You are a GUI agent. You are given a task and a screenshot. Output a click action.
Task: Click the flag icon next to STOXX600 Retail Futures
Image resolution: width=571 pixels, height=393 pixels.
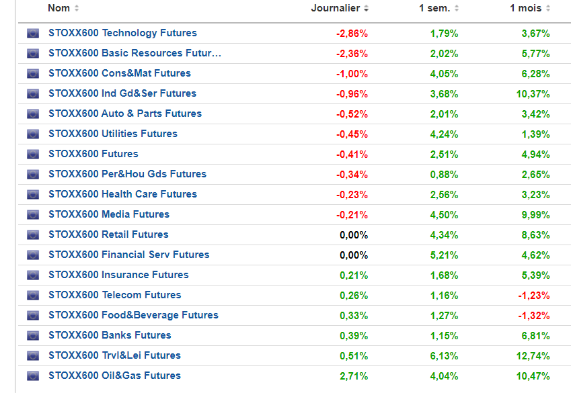(33, 234)
